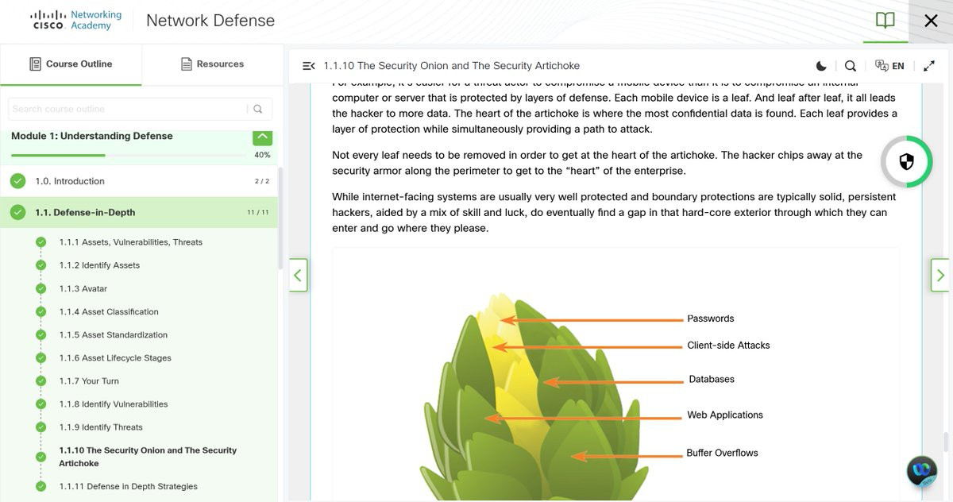Viewport: 953px width, 502px height.
Task: Click the completed checkmark for 1.1. Defense-in-Depth
Action: 17,212
